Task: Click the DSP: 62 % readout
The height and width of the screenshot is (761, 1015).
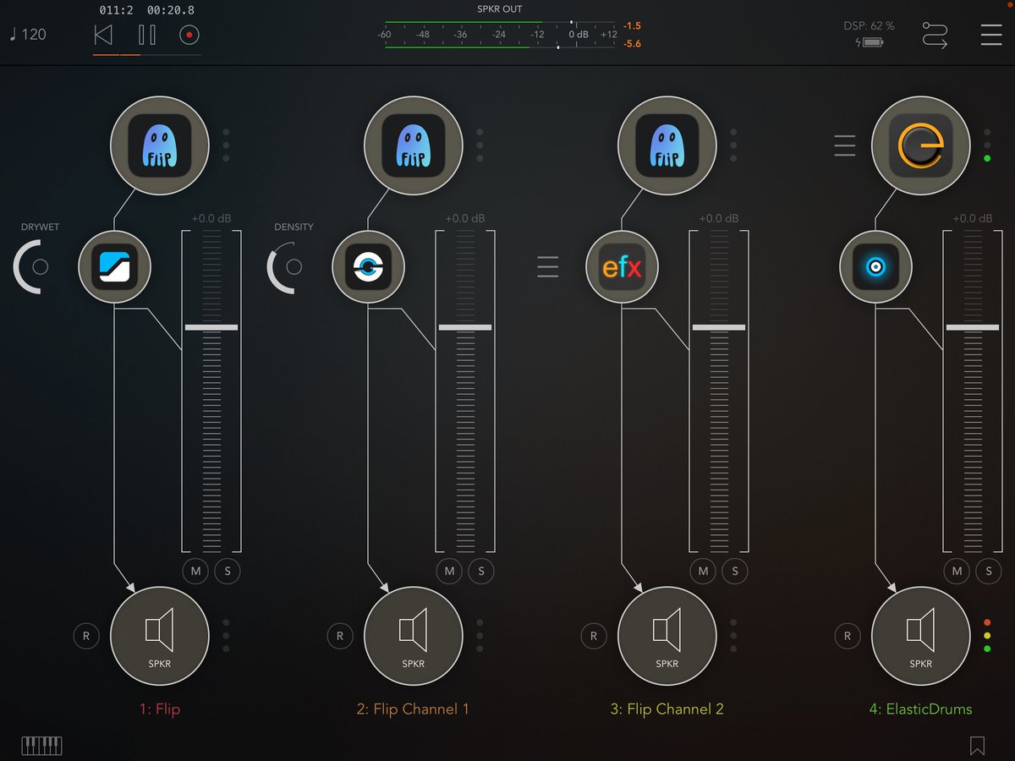Action: click(x=869, y=26)
